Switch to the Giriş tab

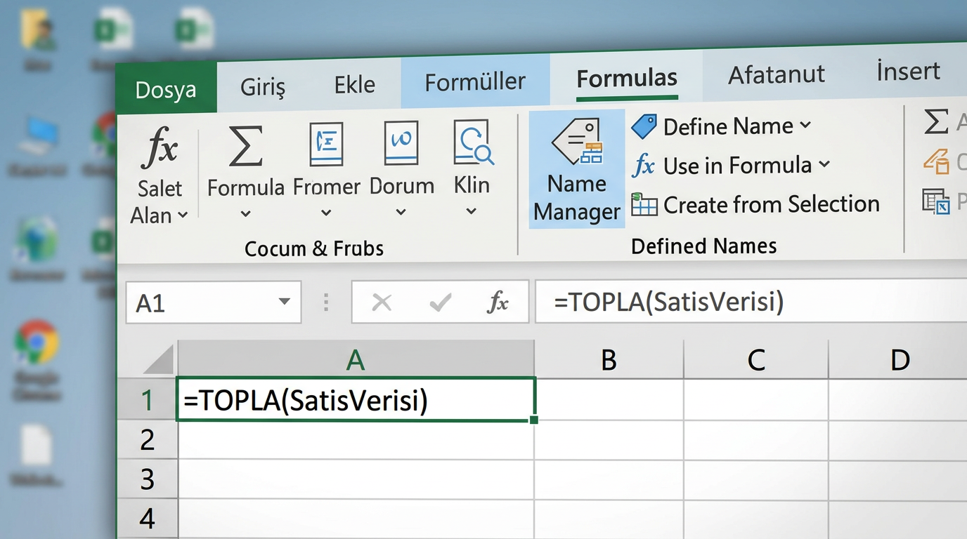pos(263,87)
